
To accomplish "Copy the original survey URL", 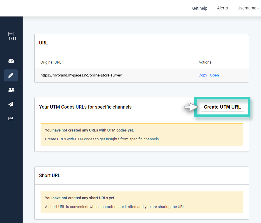I will tap(203, 75).
